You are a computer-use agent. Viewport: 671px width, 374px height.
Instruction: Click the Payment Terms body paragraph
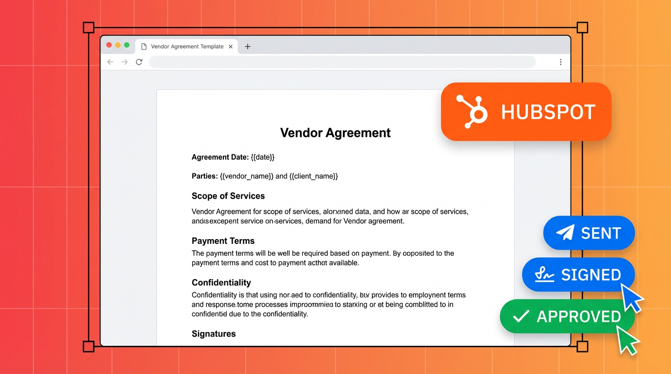pyautogui.click(x=323, y=258)
